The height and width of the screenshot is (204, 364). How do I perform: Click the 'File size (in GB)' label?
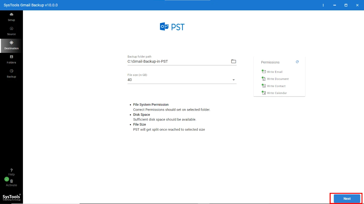pos(137,75)
